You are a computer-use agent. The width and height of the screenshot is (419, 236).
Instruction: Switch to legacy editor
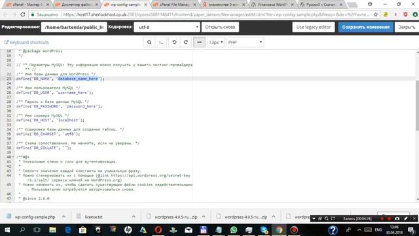(x=314, y=27)
